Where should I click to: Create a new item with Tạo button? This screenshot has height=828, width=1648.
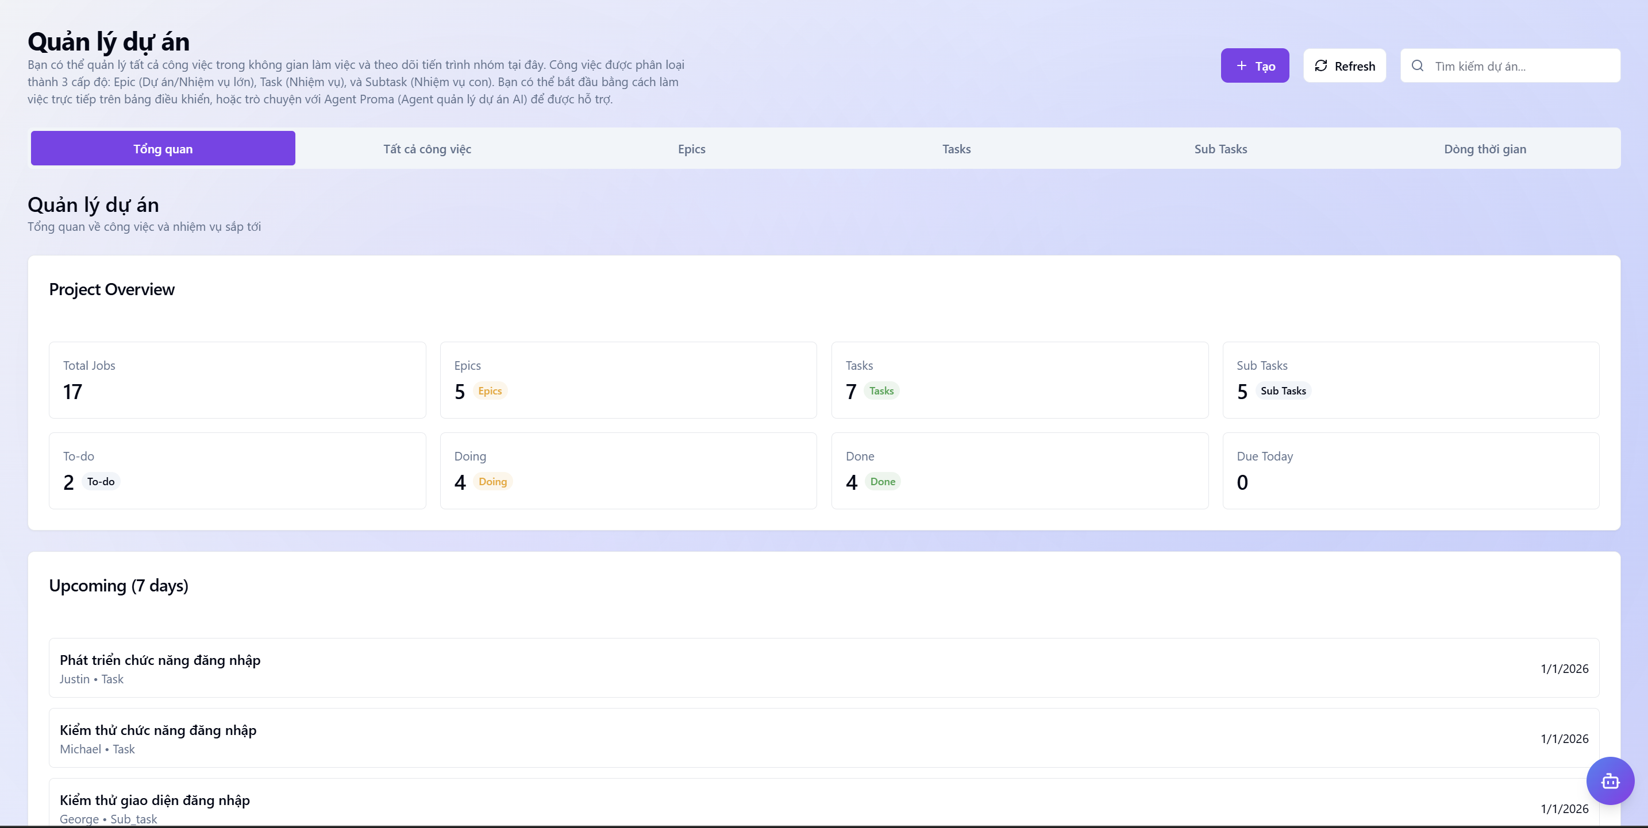pos(1254,66)
